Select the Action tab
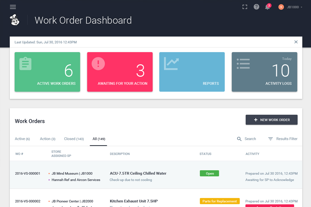This screenshot has width=311, height=207. coord(47,139)
